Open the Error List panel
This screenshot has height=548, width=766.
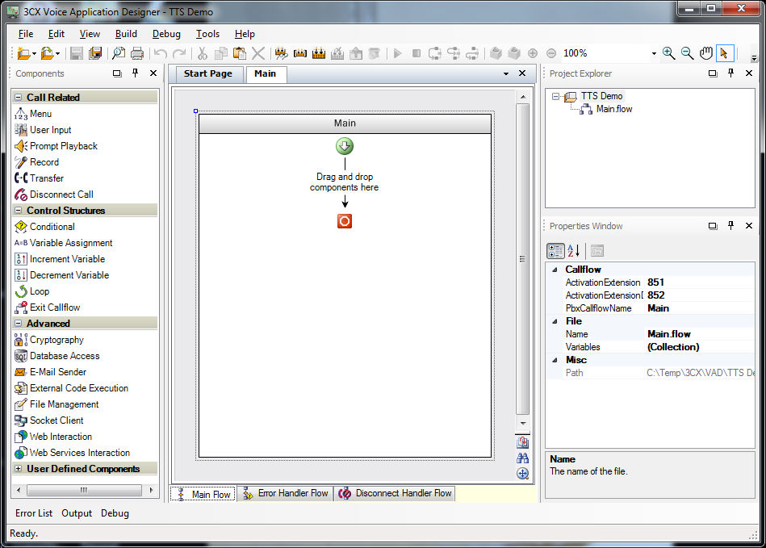tap(34, 513)
